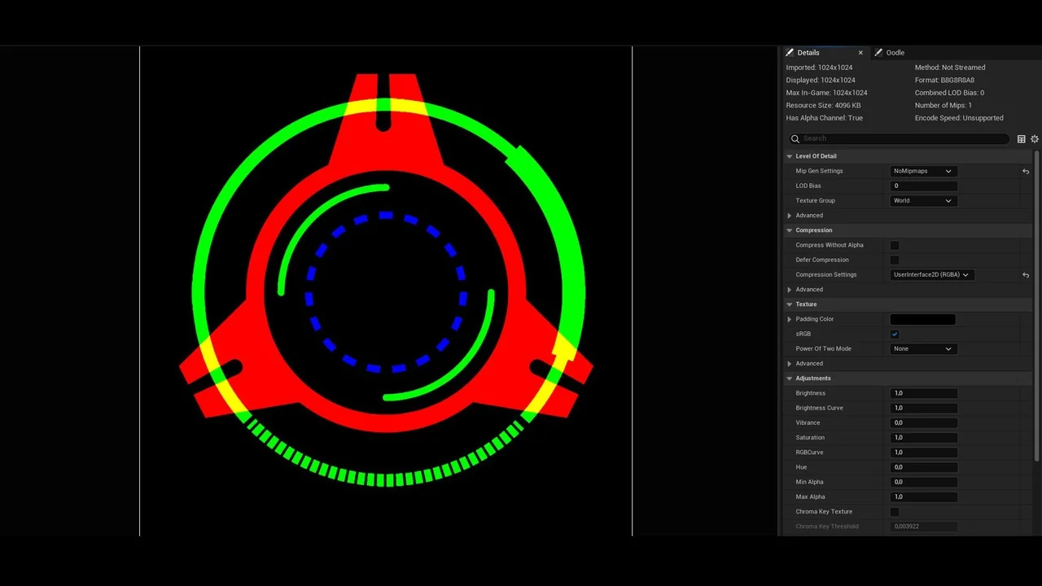Screen dimensions: 1042x586
Task: Enable Compress Without Alpha checkbox
Action: [x=895, y=245]
